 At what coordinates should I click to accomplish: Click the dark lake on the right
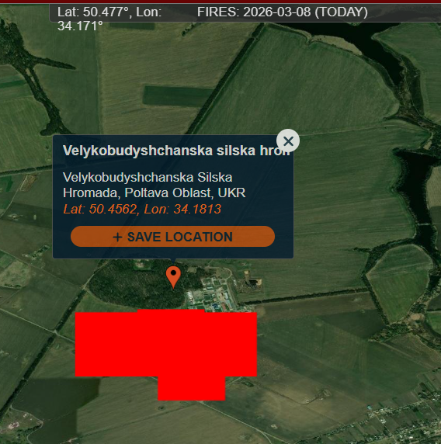tap(418, 187)
